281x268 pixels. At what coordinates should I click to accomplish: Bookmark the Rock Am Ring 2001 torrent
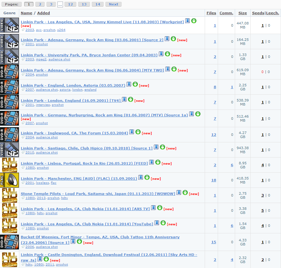167,39
